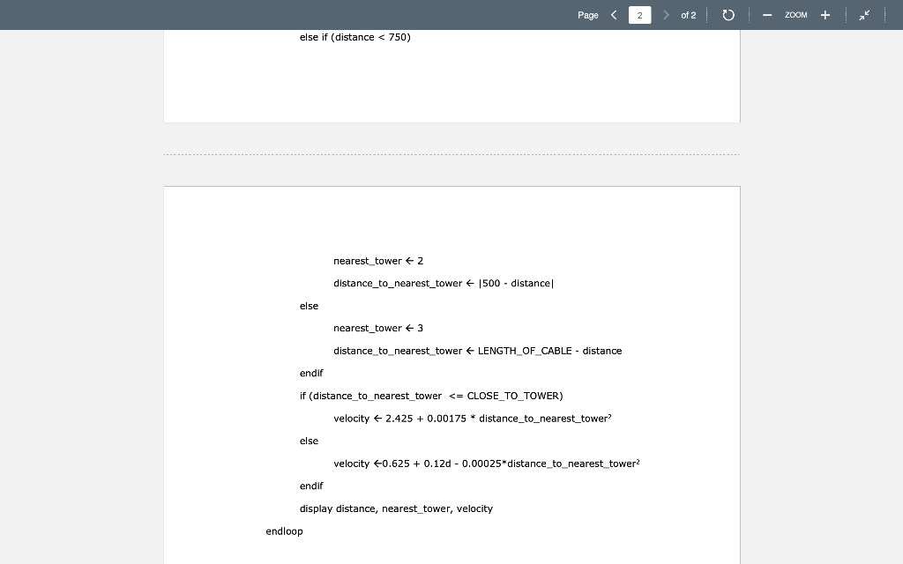Click the line 'distance_to_nearest_tower ← |500 - distance|'
903x564 pixels.
pyautogui.click(x=444, y=283)
